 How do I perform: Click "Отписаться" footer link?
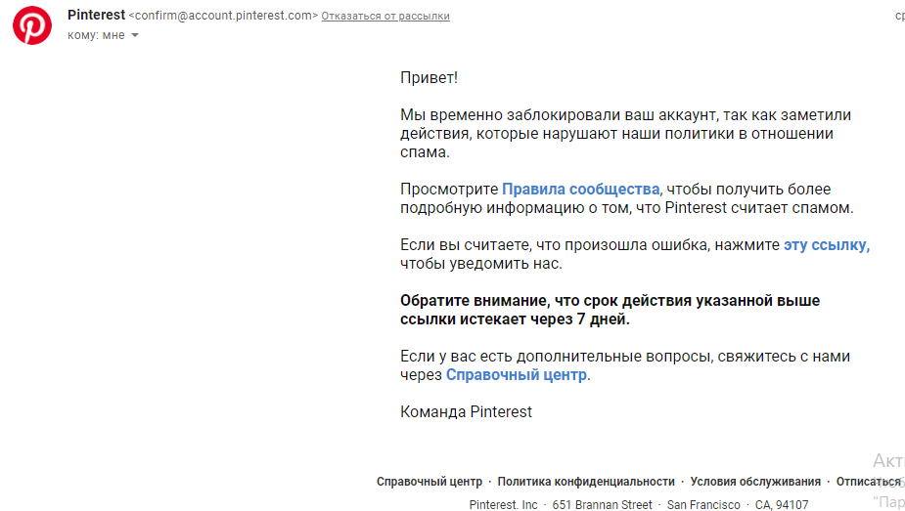[868, 482]
